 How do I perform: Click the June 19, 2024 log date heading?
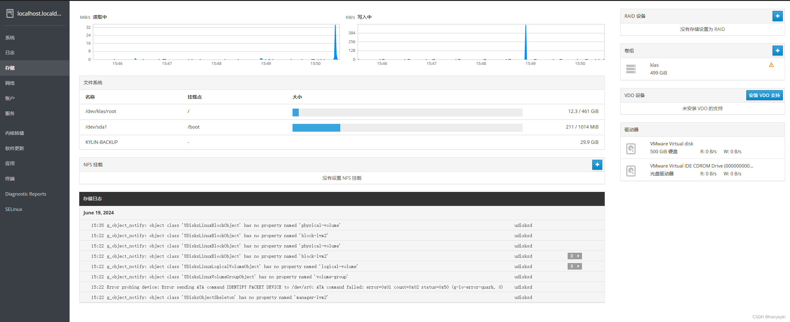tap(99, 212)
